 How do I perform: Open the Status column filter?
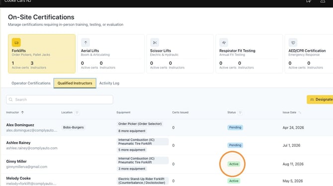pos(240,112)
